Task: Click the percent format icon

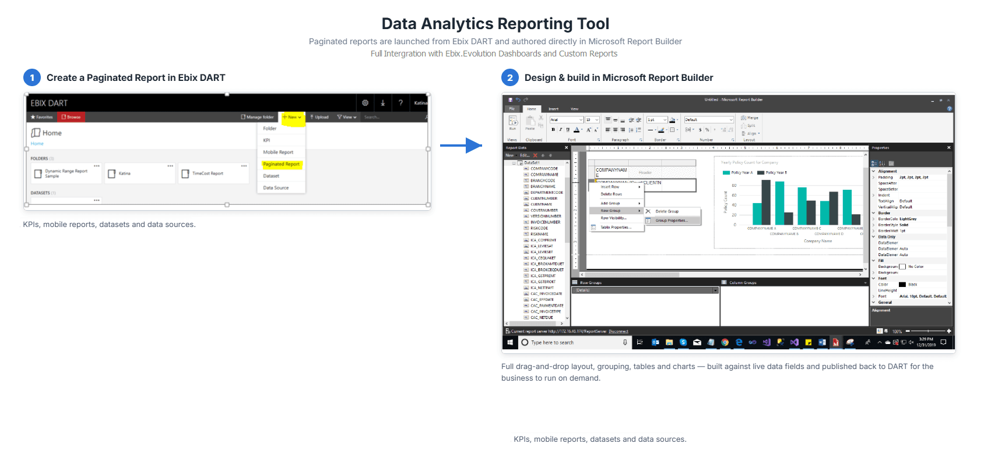Action: click(x=707, y=130)
